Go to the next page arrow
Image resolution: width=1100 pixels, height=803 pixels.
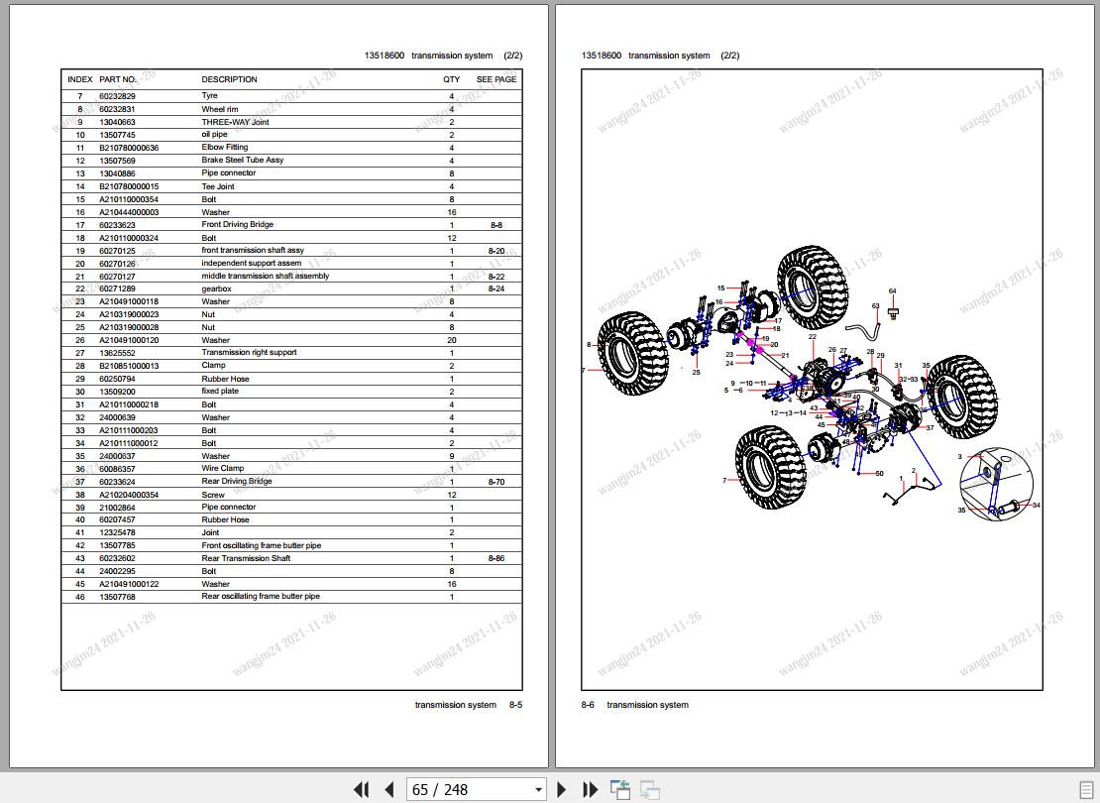(x=562, y=788)
